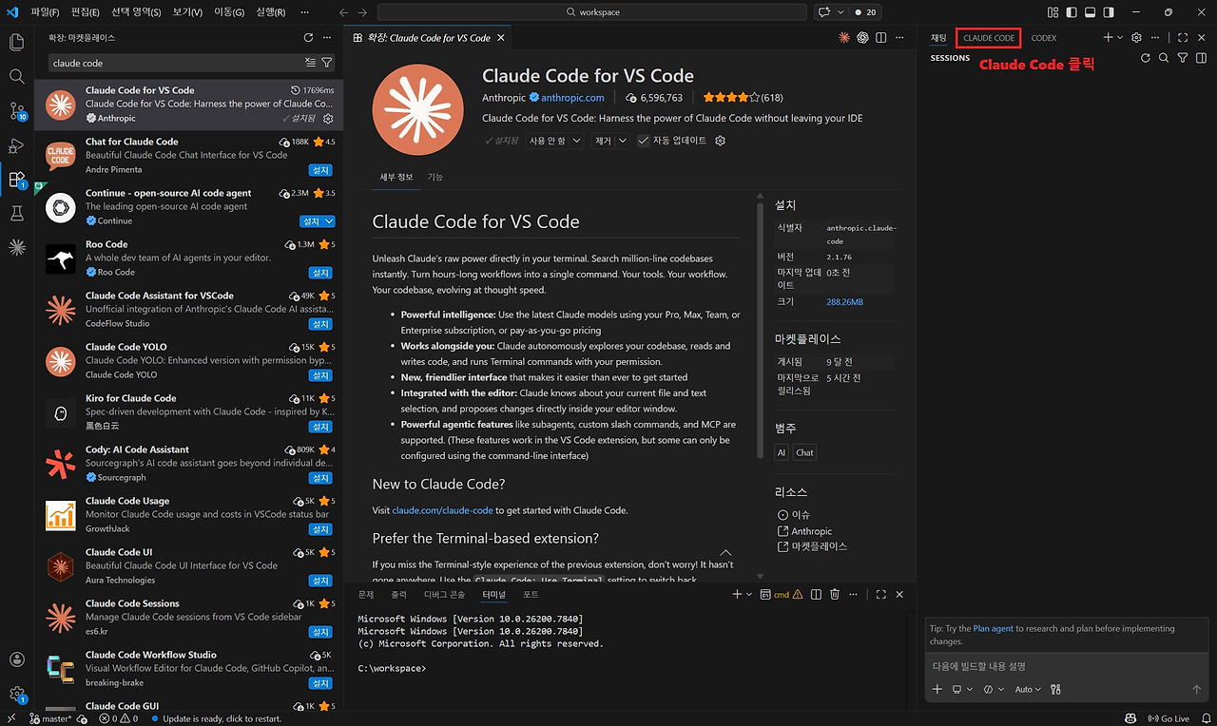Select the Cody: AI Code Assistant extension

(x=188, y=464)
